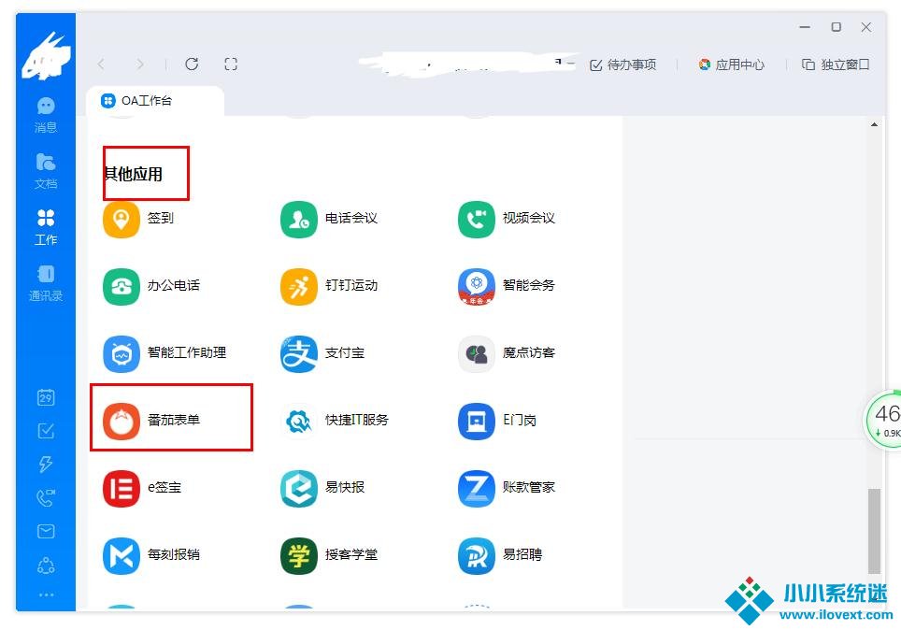Click the 其他应用 section heading
This screenshot has width=901, height=630.
[134, 174]
